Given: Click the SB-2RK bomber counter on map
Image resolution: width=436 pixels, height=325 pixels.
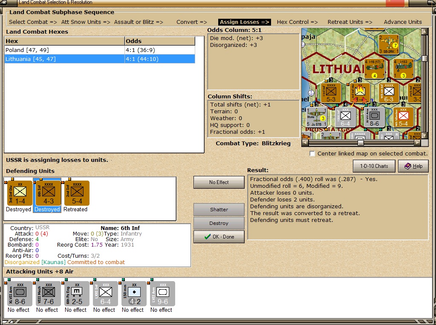Looking at the screenshot, I should pos(389,44).
